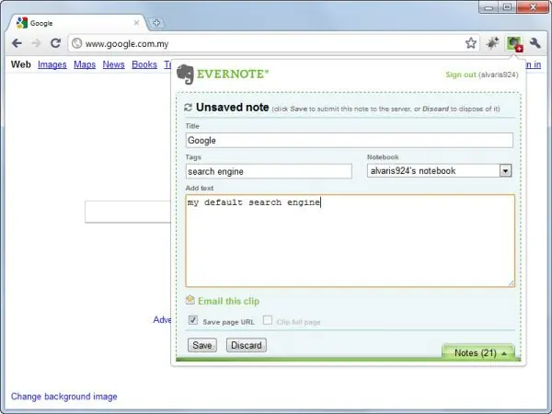Image resolution: width=552 pixels, height=414 pixels.
Task: Open the Images search link
Action: tap(52, 64)
